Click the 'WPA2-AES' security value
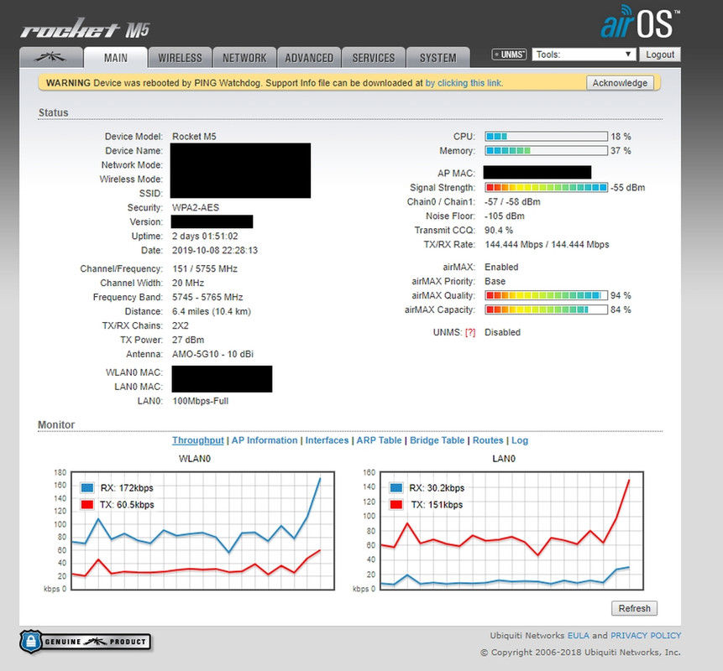The image size is (723, 671). point(196,208)
